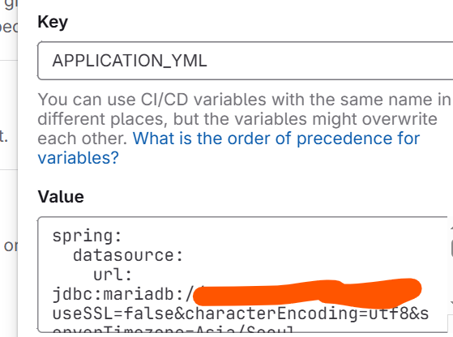This screenshot has height=337, width=453.
Task: Place cursor on the url: line
Action: [x=113, y=275]
